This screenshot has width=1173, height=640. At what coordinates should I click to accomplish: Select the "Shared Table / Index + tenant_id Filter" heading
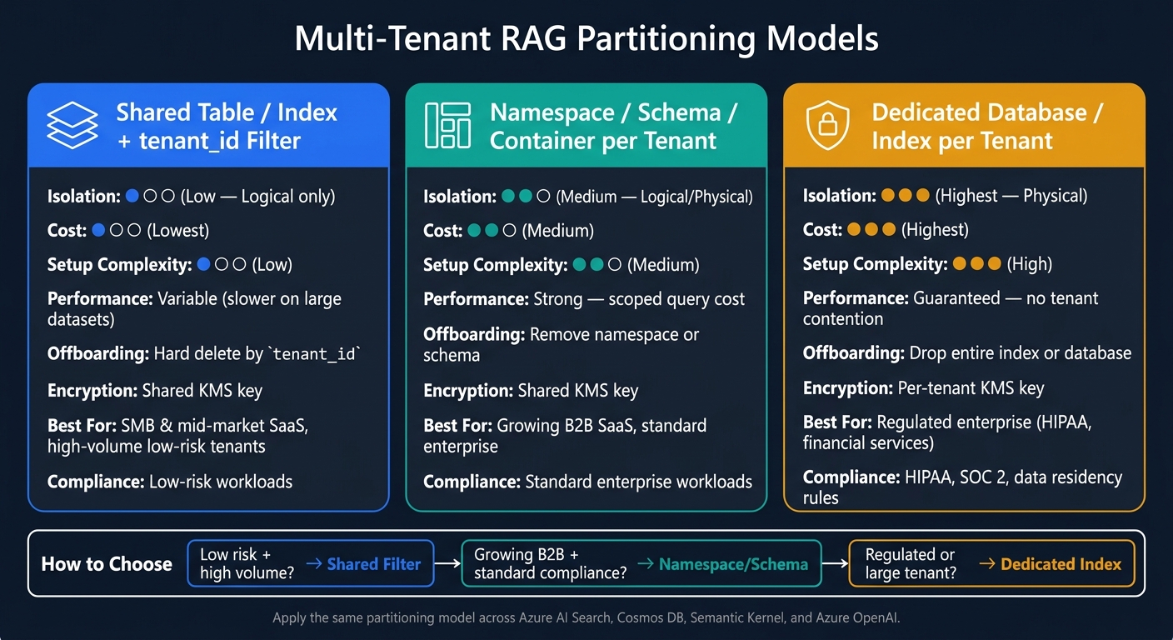pos(227,126)
